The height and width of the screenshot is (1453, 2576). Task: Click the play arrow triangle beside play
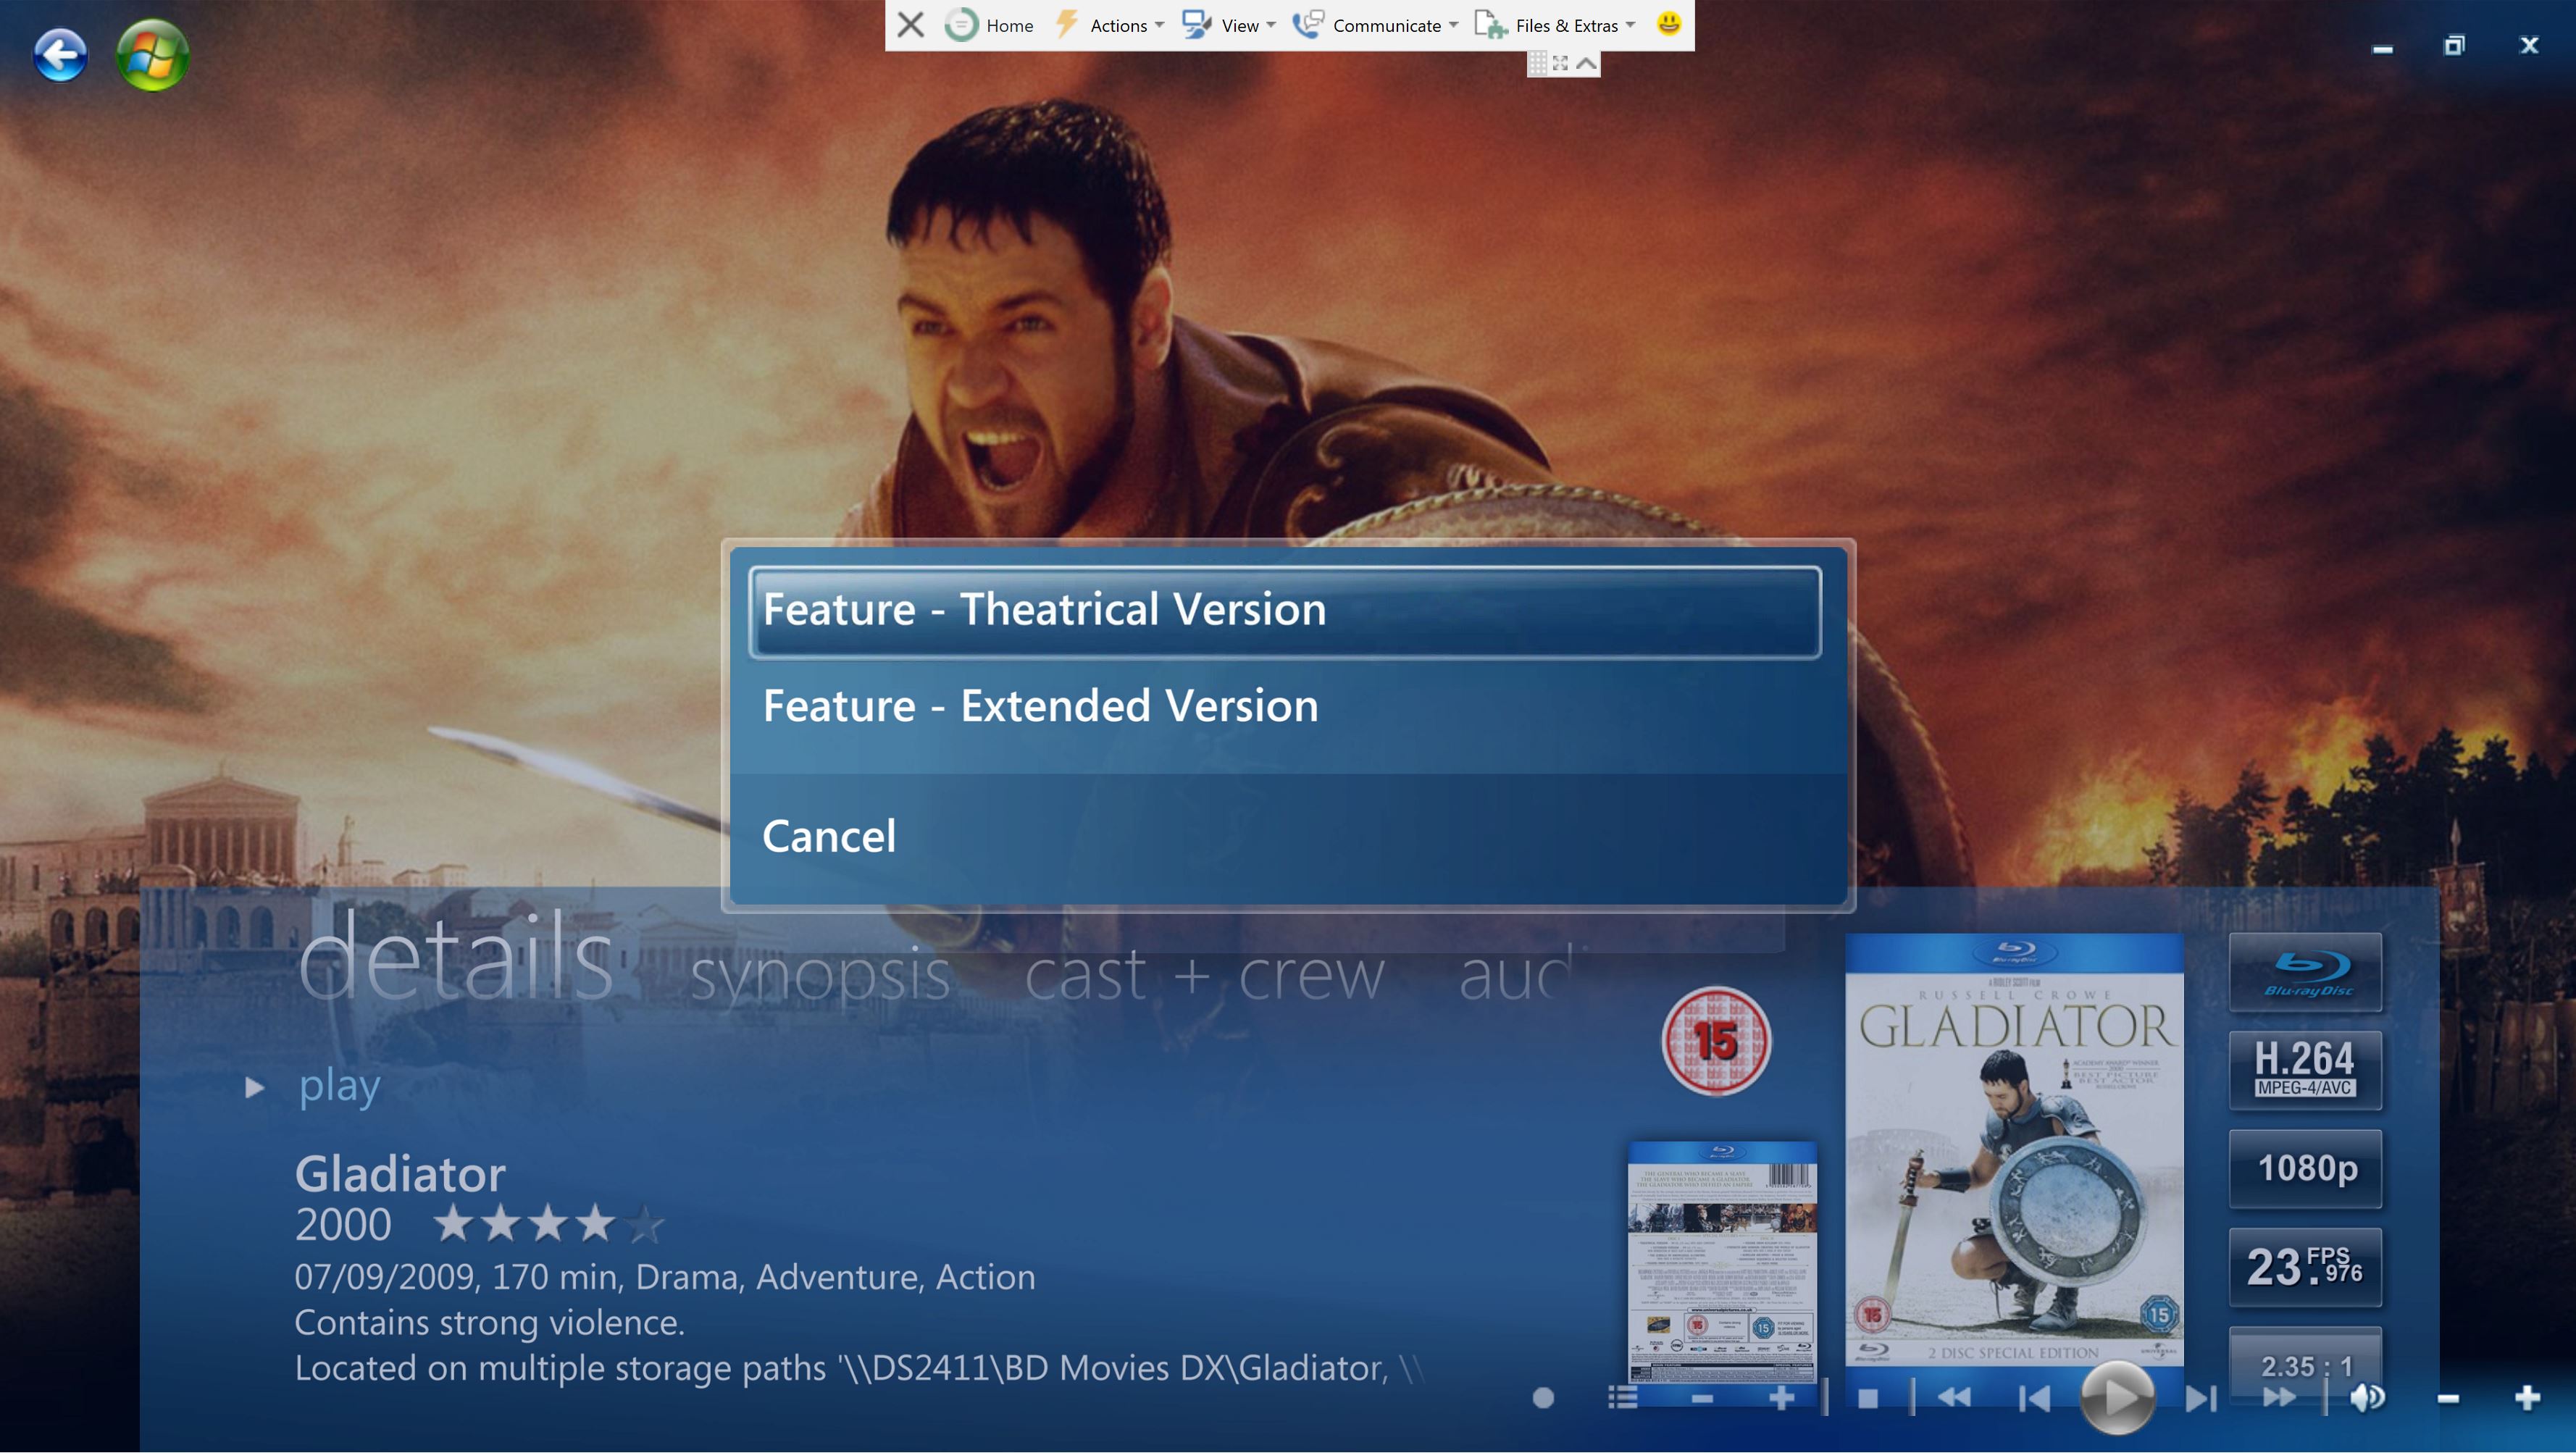(x=254, y=1087)
